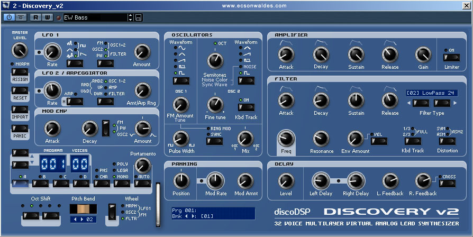
Task: Click the Oct Shift down button
Action: (31, 216)
